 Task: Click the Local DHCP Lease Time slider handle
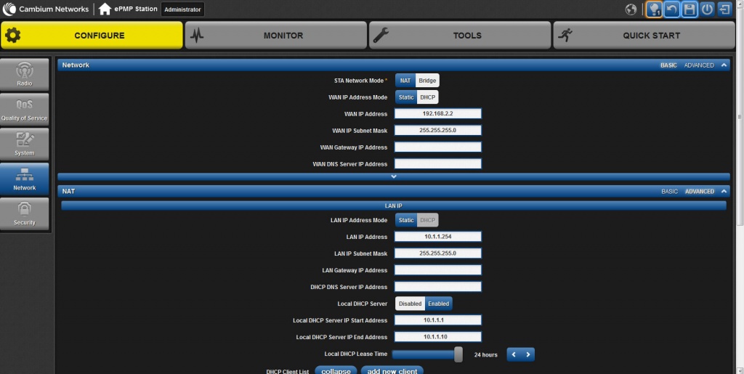coord(458,354)
